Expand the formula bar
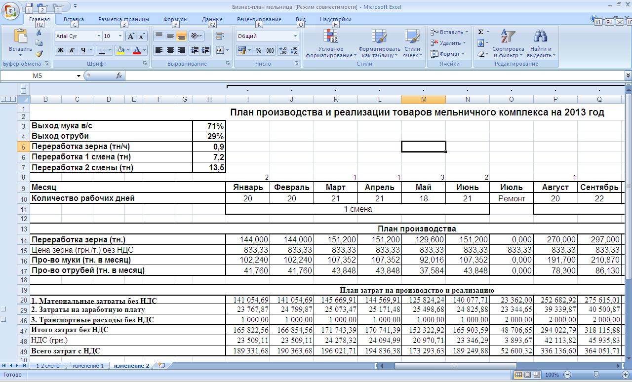Viewport: 632px width, 382px height. 628,76
